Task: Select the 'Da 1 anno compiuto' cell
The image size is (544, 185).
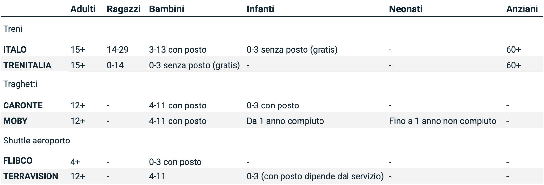Action: [285, 121]
